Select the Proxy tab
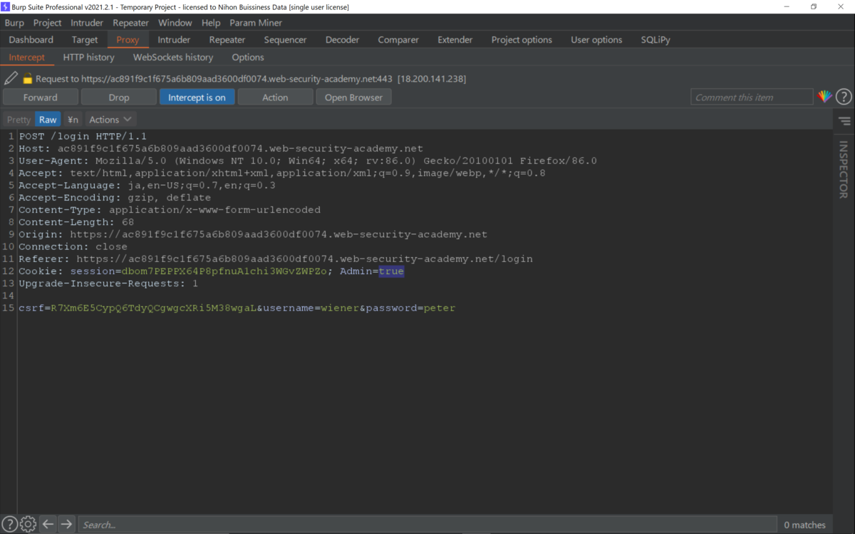Viewport: 855px width, 534px height. click(128, 40)
